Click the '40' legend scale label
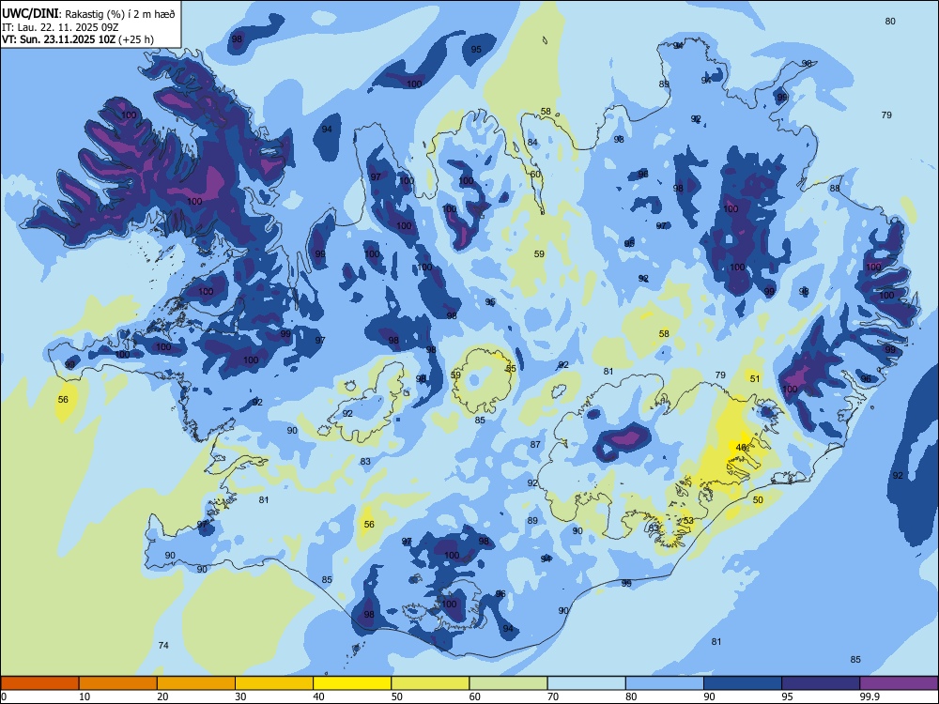 coord(318,696)
